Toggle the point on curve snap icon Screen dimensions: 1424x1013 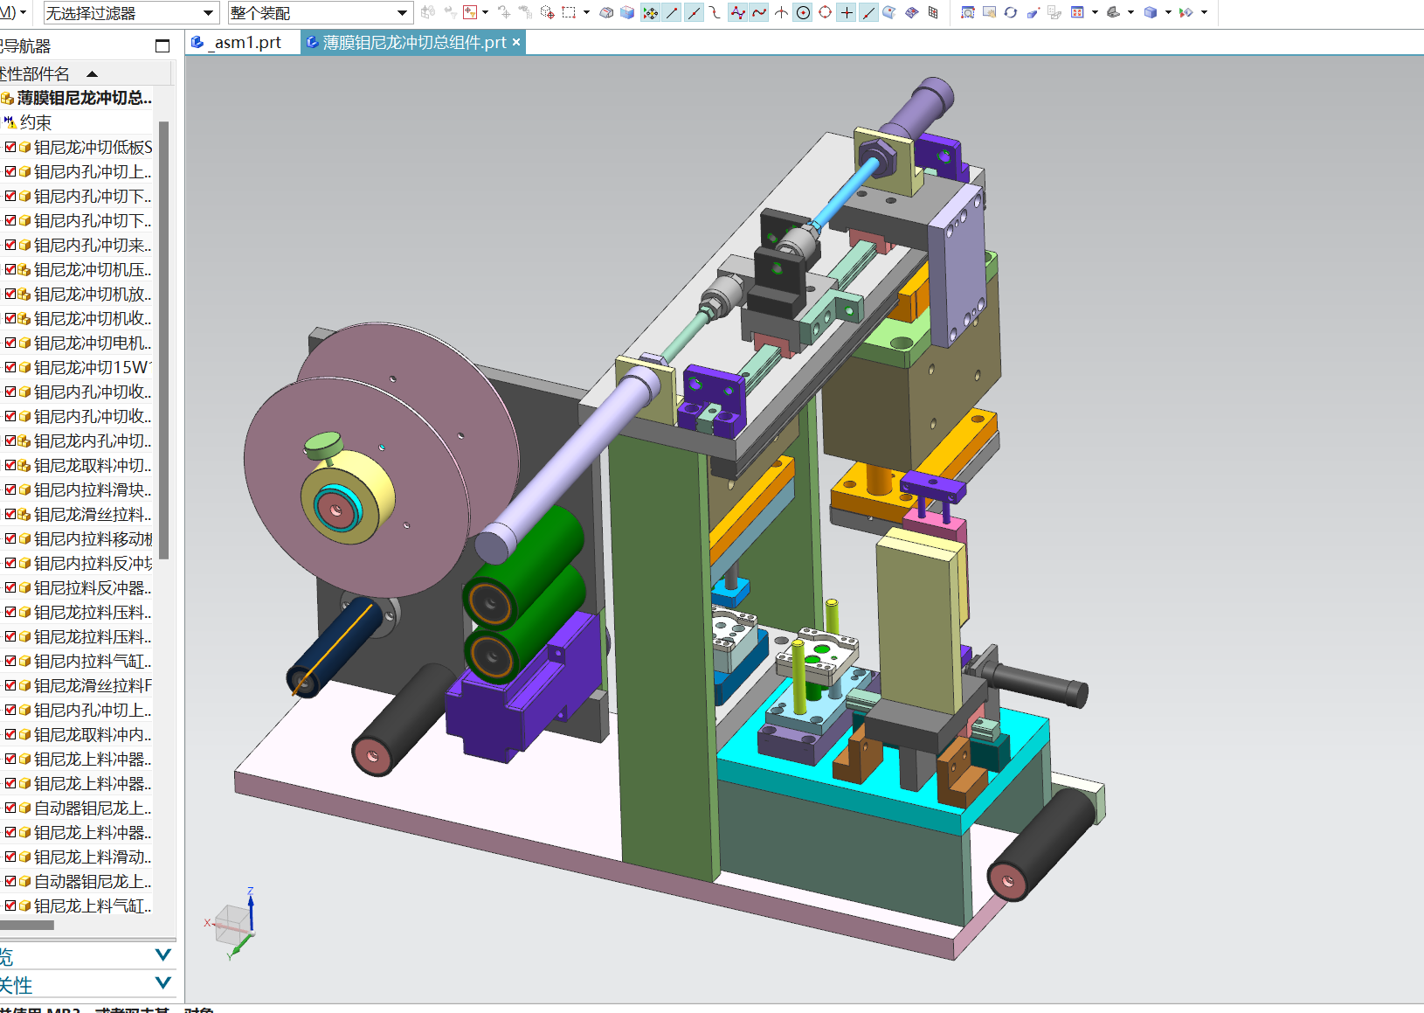[x=868, y=12]
